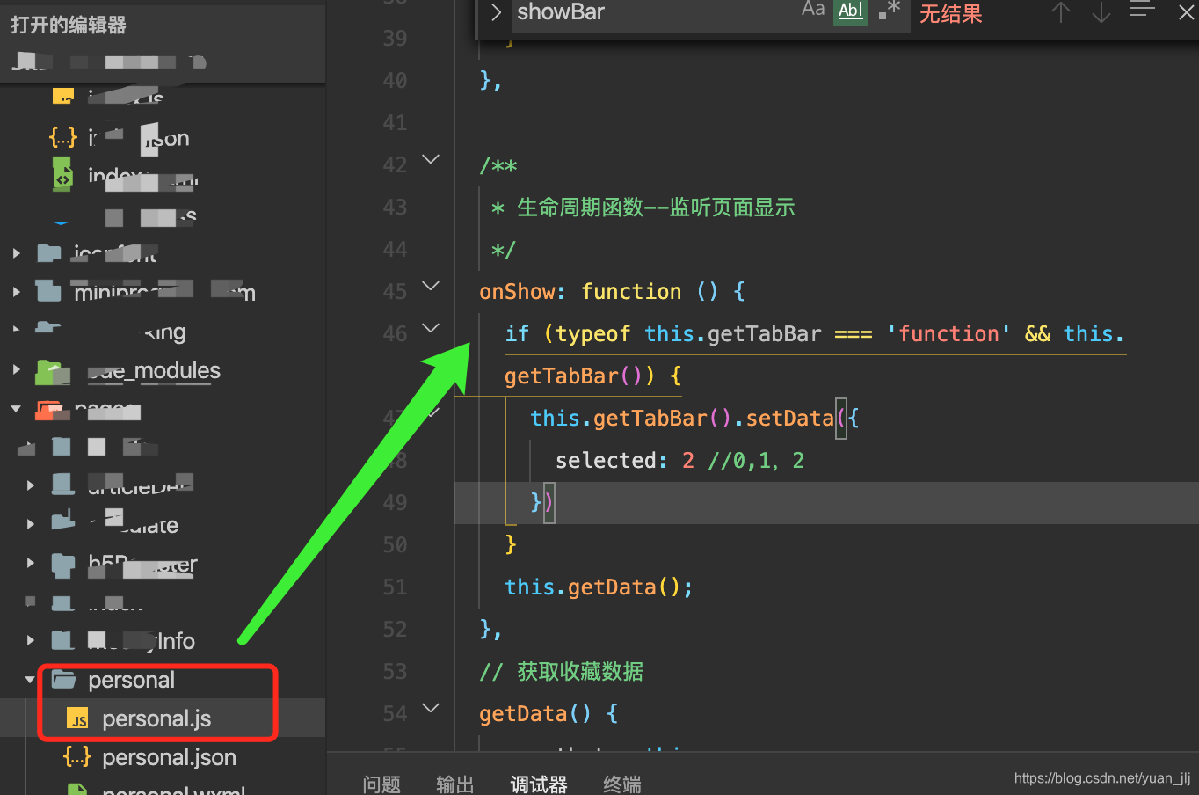
Task: Enable regular expression search in find bar
Action: [890, 11]
